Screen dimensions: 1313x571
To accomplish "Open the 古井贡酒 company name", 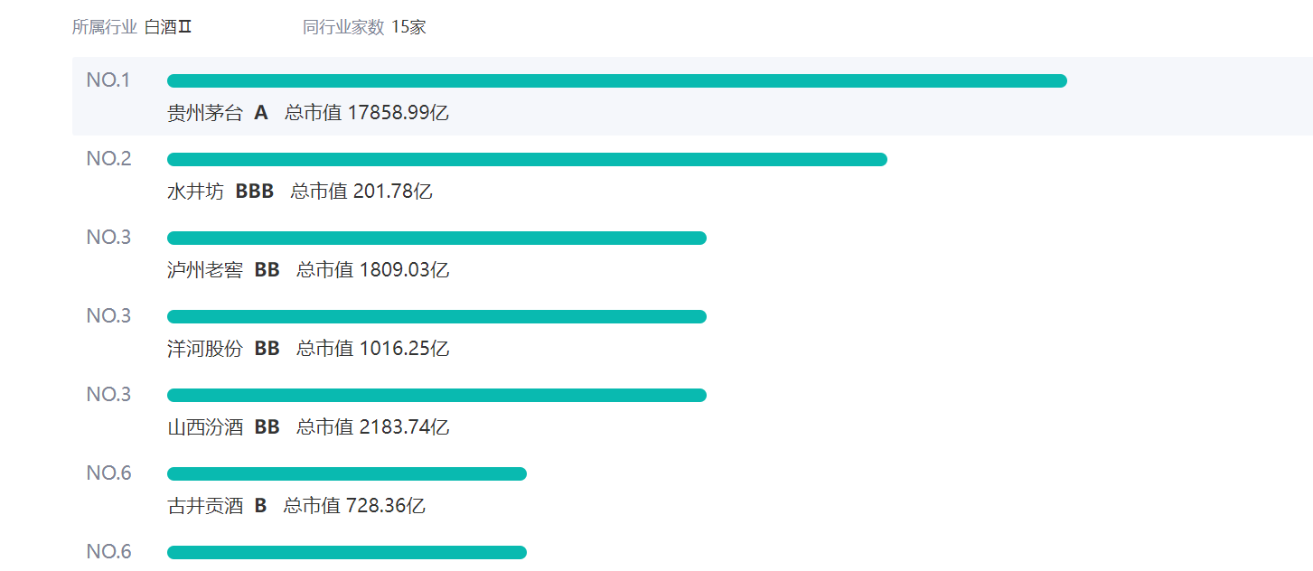I will [205, 506].
